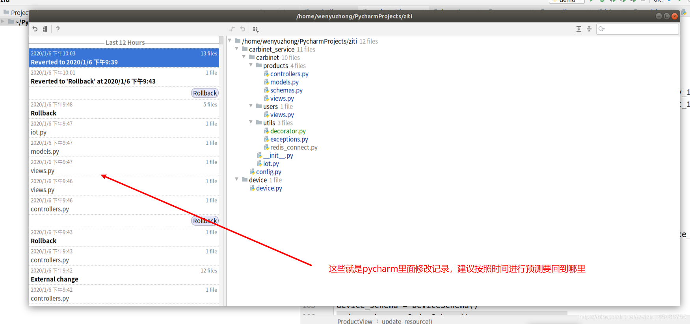690x324 pixels.
Task: Click the Expand All icon
Action: 579,29
